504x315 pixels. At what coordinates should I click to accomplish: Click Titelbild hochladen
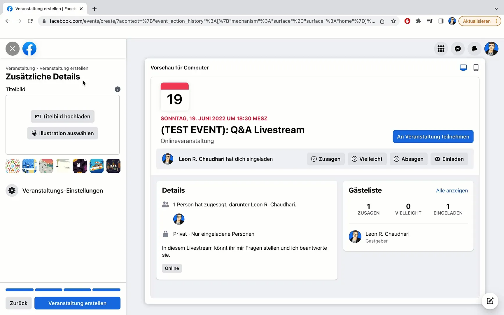point(63,116)
